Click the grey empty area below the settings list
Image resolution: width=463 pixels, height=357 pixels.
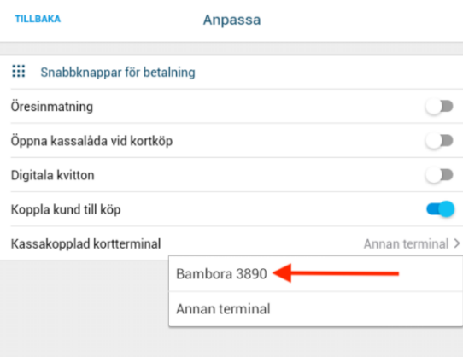point(85,308)
